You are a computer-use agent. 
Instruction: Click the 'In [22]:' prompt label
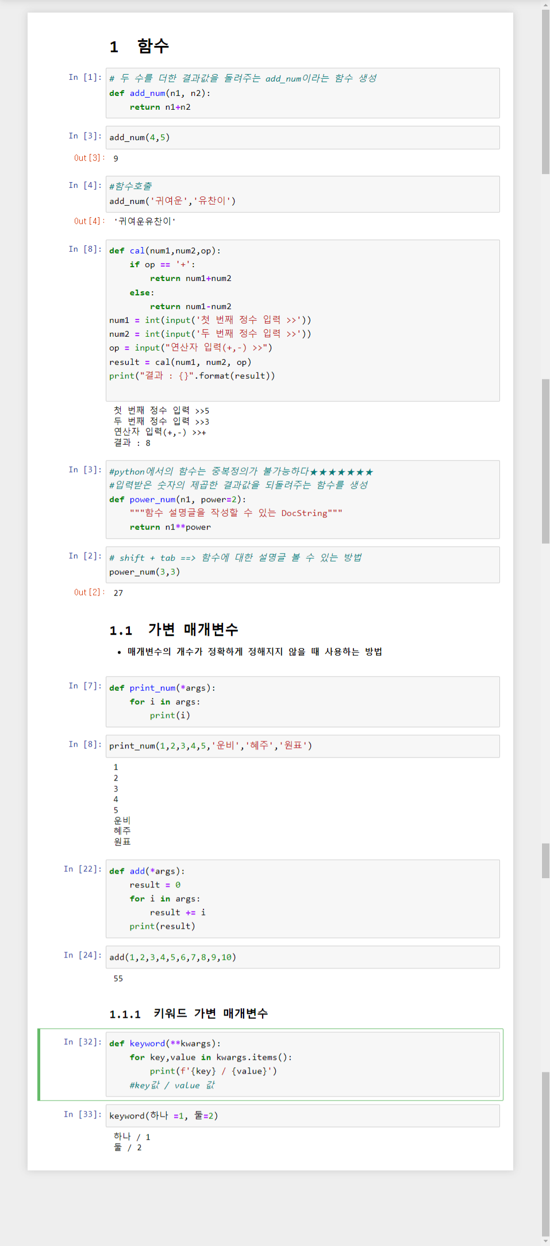tap(83, 869)
